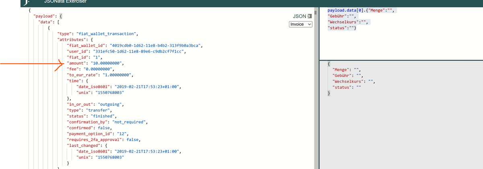Click the "Menge" line in the result pane
The image size is (483, 169).
346,70
